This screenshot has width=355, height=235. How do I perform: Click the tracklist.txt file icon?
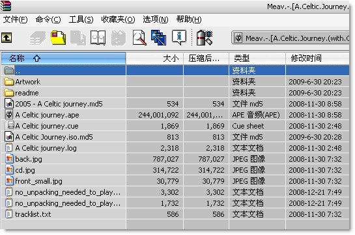coord(8,214)
